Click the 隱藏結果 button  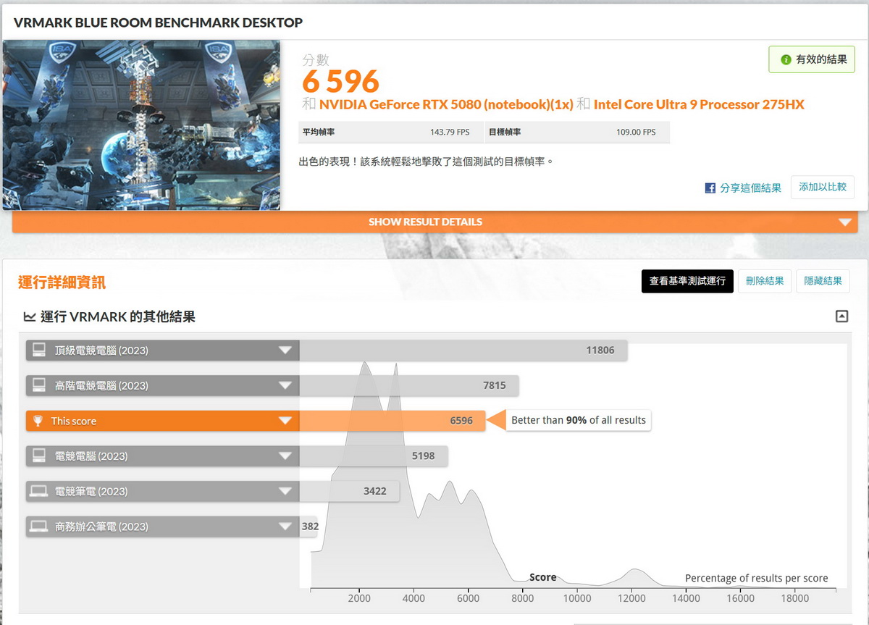pyautogui.click(x=823, y=281)
